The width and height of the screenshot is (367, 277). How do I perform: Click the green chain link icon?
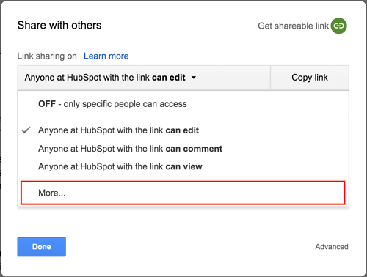tap(339, 26)
